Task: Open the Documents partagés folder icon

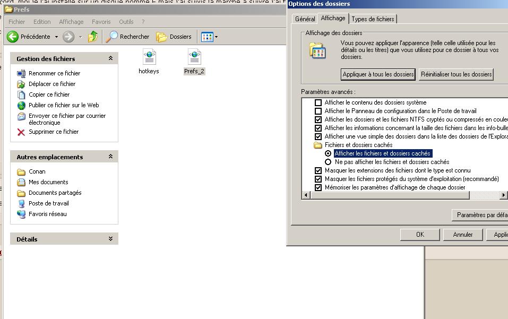Action: [21, 193]
